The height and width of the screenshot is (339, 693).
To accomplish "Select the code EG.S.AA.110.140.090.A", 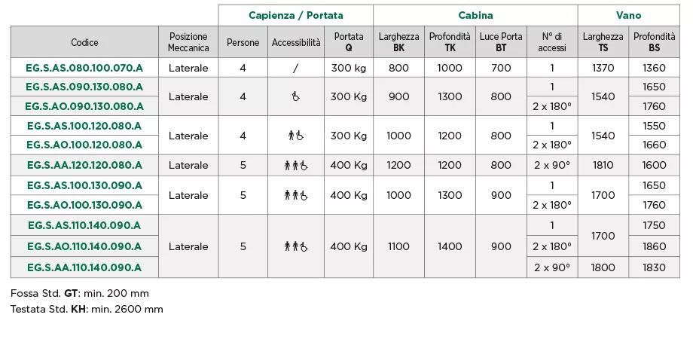I will click(x=84, y=267).
